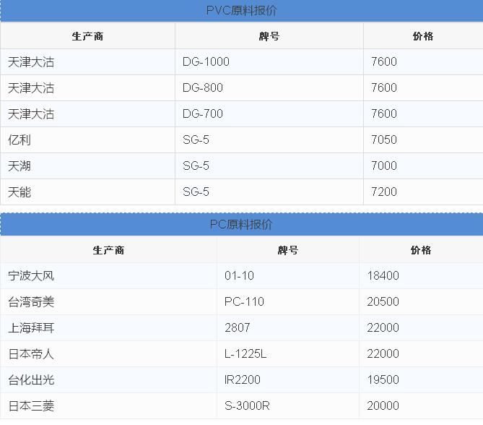
Task: Click the 牌号 header in PVC table
Action: point(269,36)
